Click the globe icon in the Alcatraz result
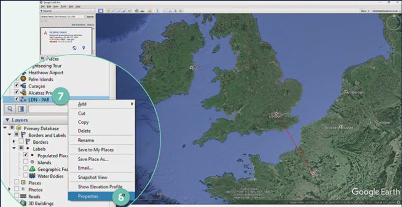The height and width of the screenshot is (207, 402). point(74,48)
